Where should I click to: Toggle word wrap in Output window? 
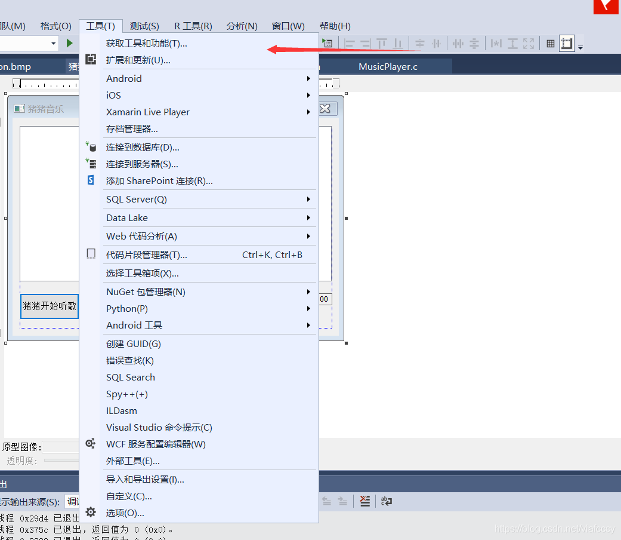pyautogui.click(x=387, y=501)
